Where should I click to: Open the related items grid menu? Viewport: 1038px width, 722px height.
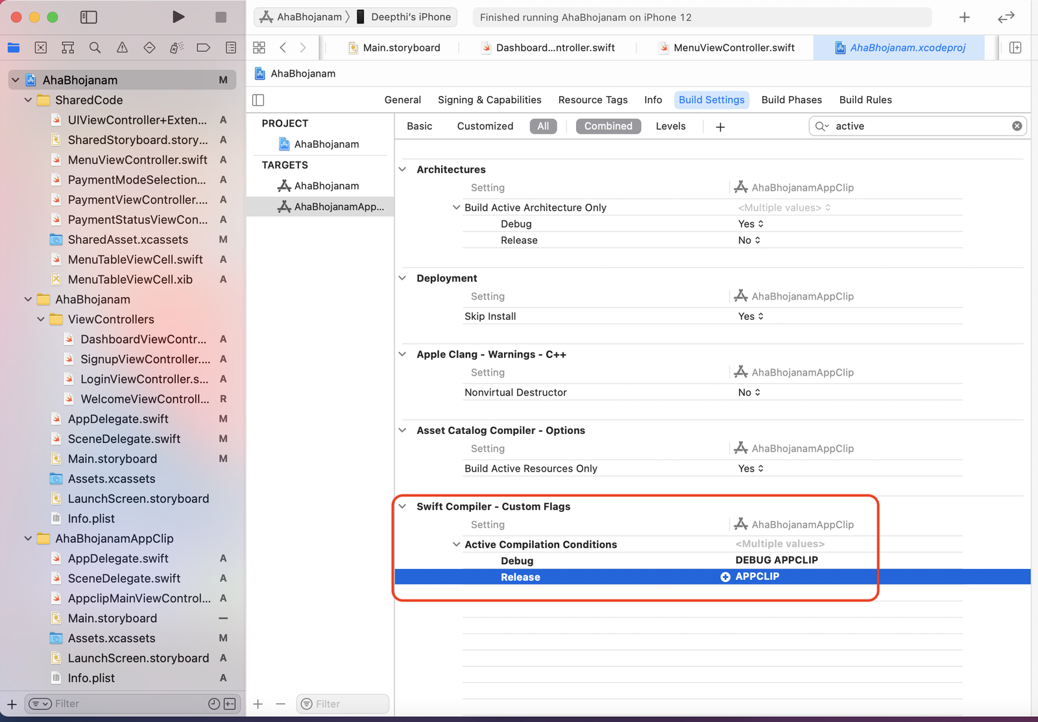pos(259,47)
